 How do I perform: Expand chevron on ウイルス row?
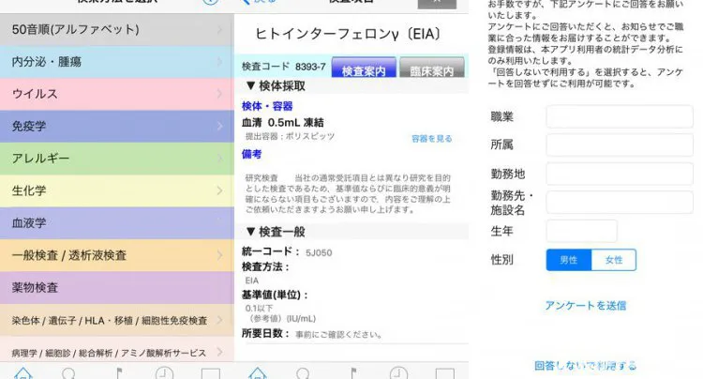[x=219, y=94]
